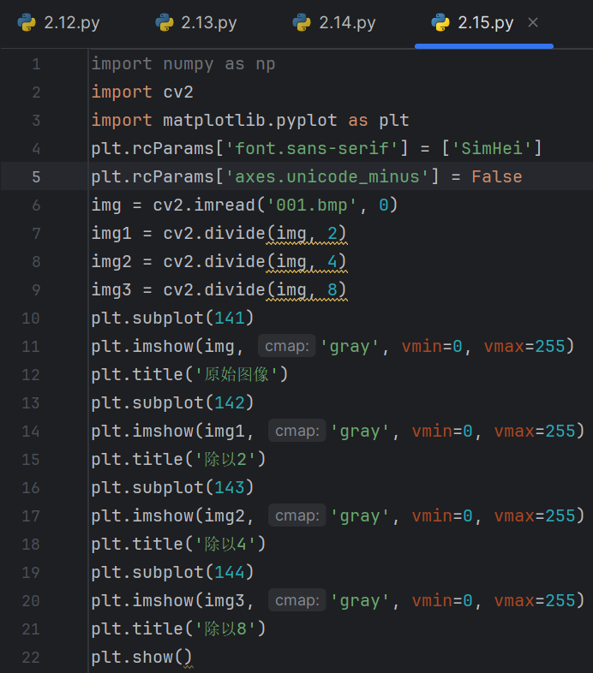Click the cmap hint on line 20
The width and height of the screenshot is (593, 673).
click(297, 600)
